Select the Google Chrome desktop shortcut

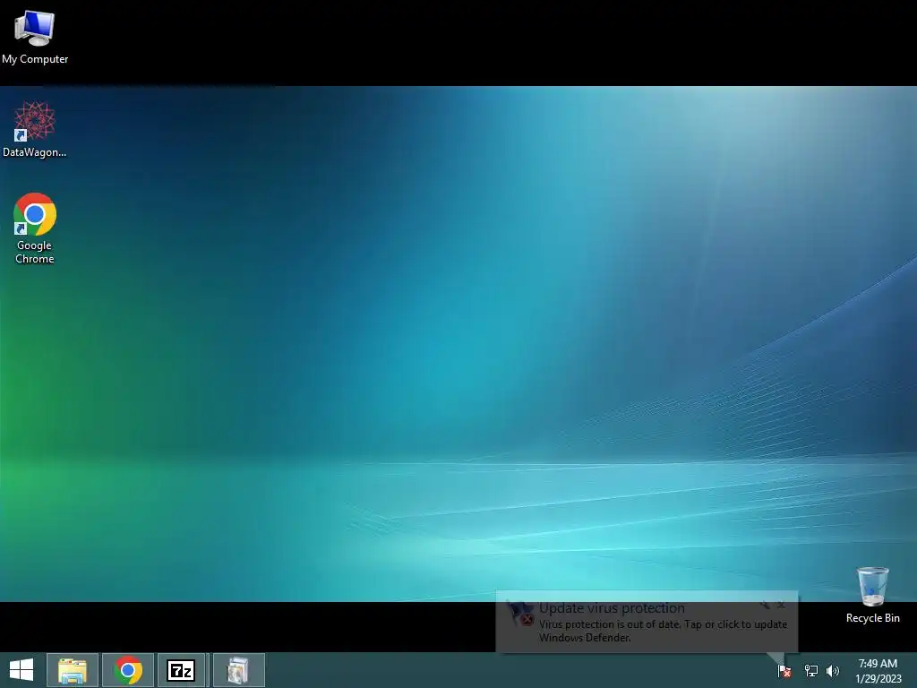(x=35, y=228)
